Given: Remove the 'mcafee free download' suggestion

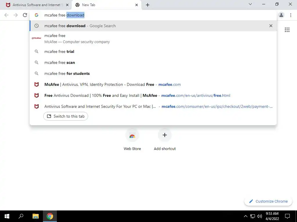Looking at the screenshot, I should (271, 26).
